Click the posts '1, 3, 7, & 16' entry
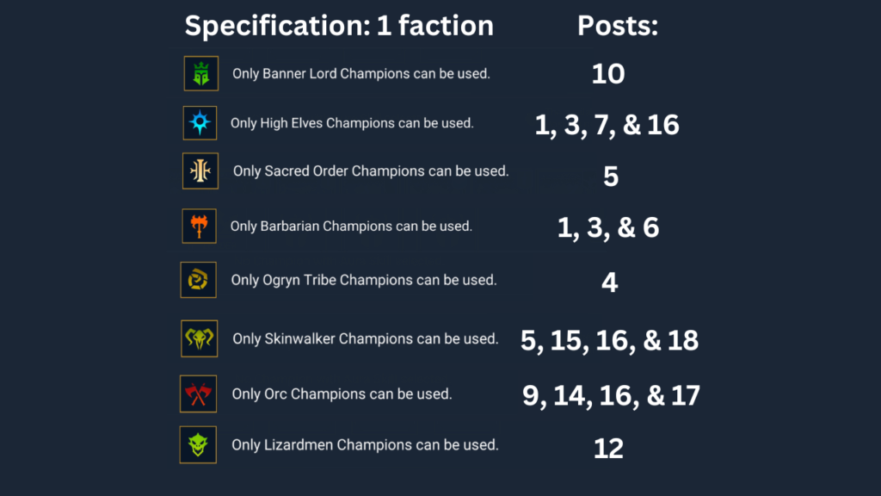881x496 pixels. (607, 125)
